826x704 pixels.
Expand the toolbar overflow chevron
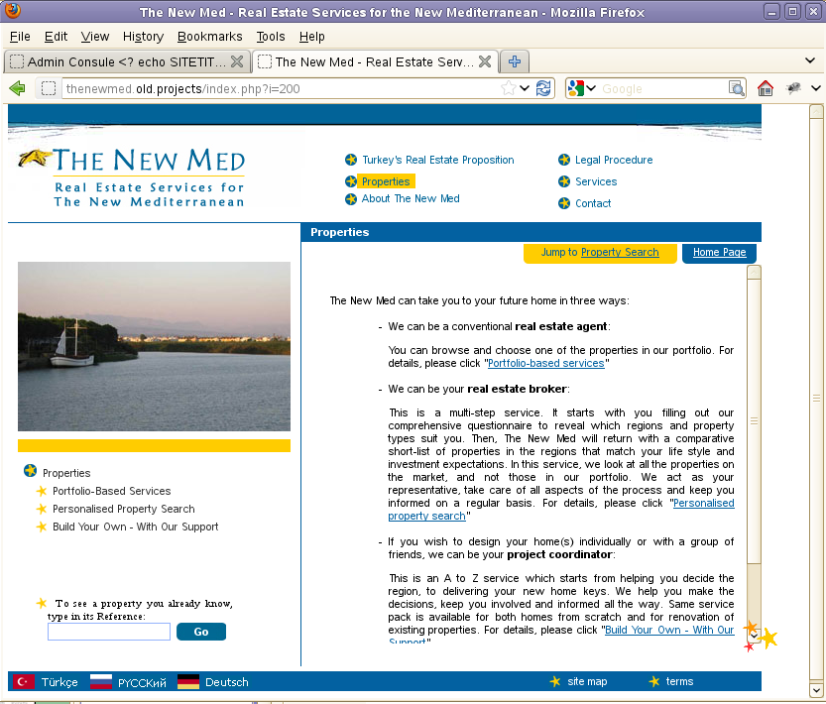pos(816,88)
